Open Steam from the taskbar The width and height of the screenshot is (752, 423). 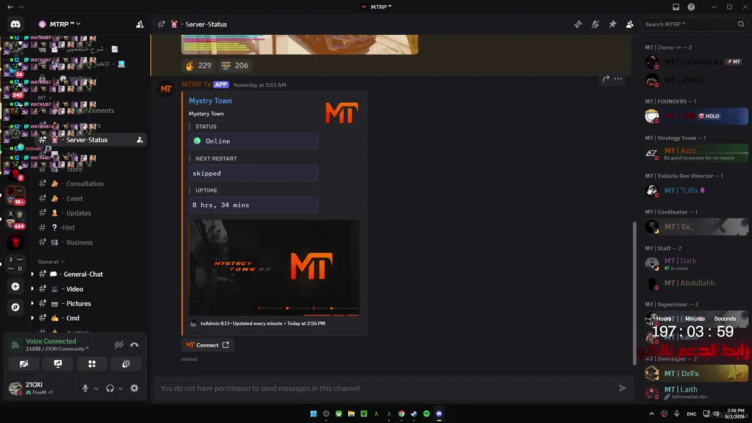414,414
